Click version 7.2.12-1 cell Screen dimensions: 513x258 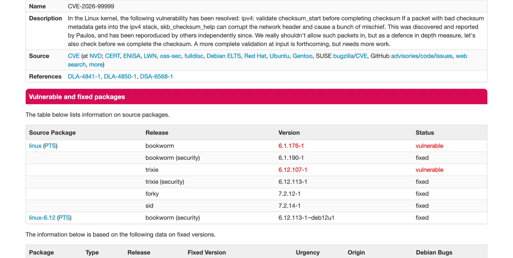point(290,193)
